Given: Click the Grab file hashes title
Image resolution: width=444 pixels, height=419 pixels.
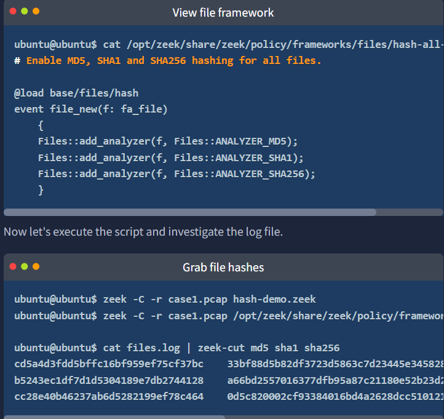Looking at the screenshot, I should pyautogui.click(x=223, y=267).
